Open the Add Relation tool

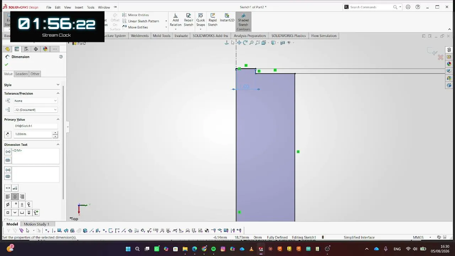coord(175,20)
